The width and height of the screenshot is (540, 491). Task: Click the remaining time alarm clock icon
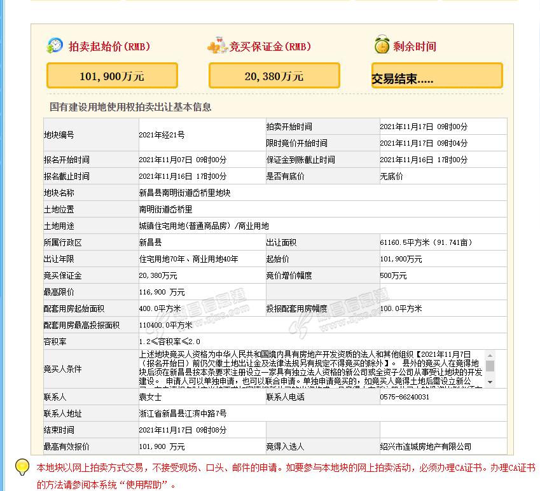[382, 46]
